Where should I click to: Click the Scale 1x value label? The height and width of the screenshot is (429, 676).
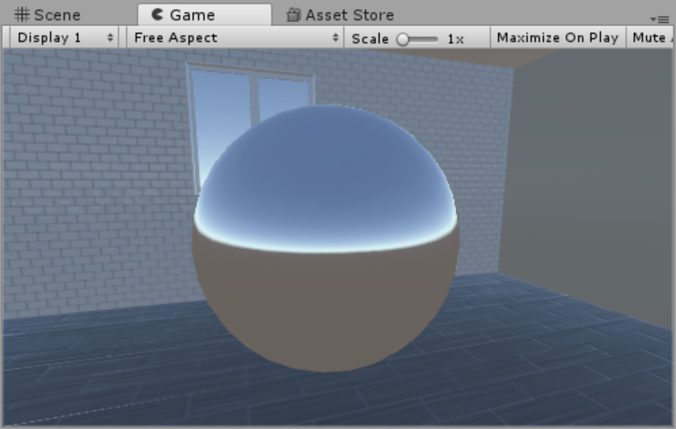[x=456, y=39]
